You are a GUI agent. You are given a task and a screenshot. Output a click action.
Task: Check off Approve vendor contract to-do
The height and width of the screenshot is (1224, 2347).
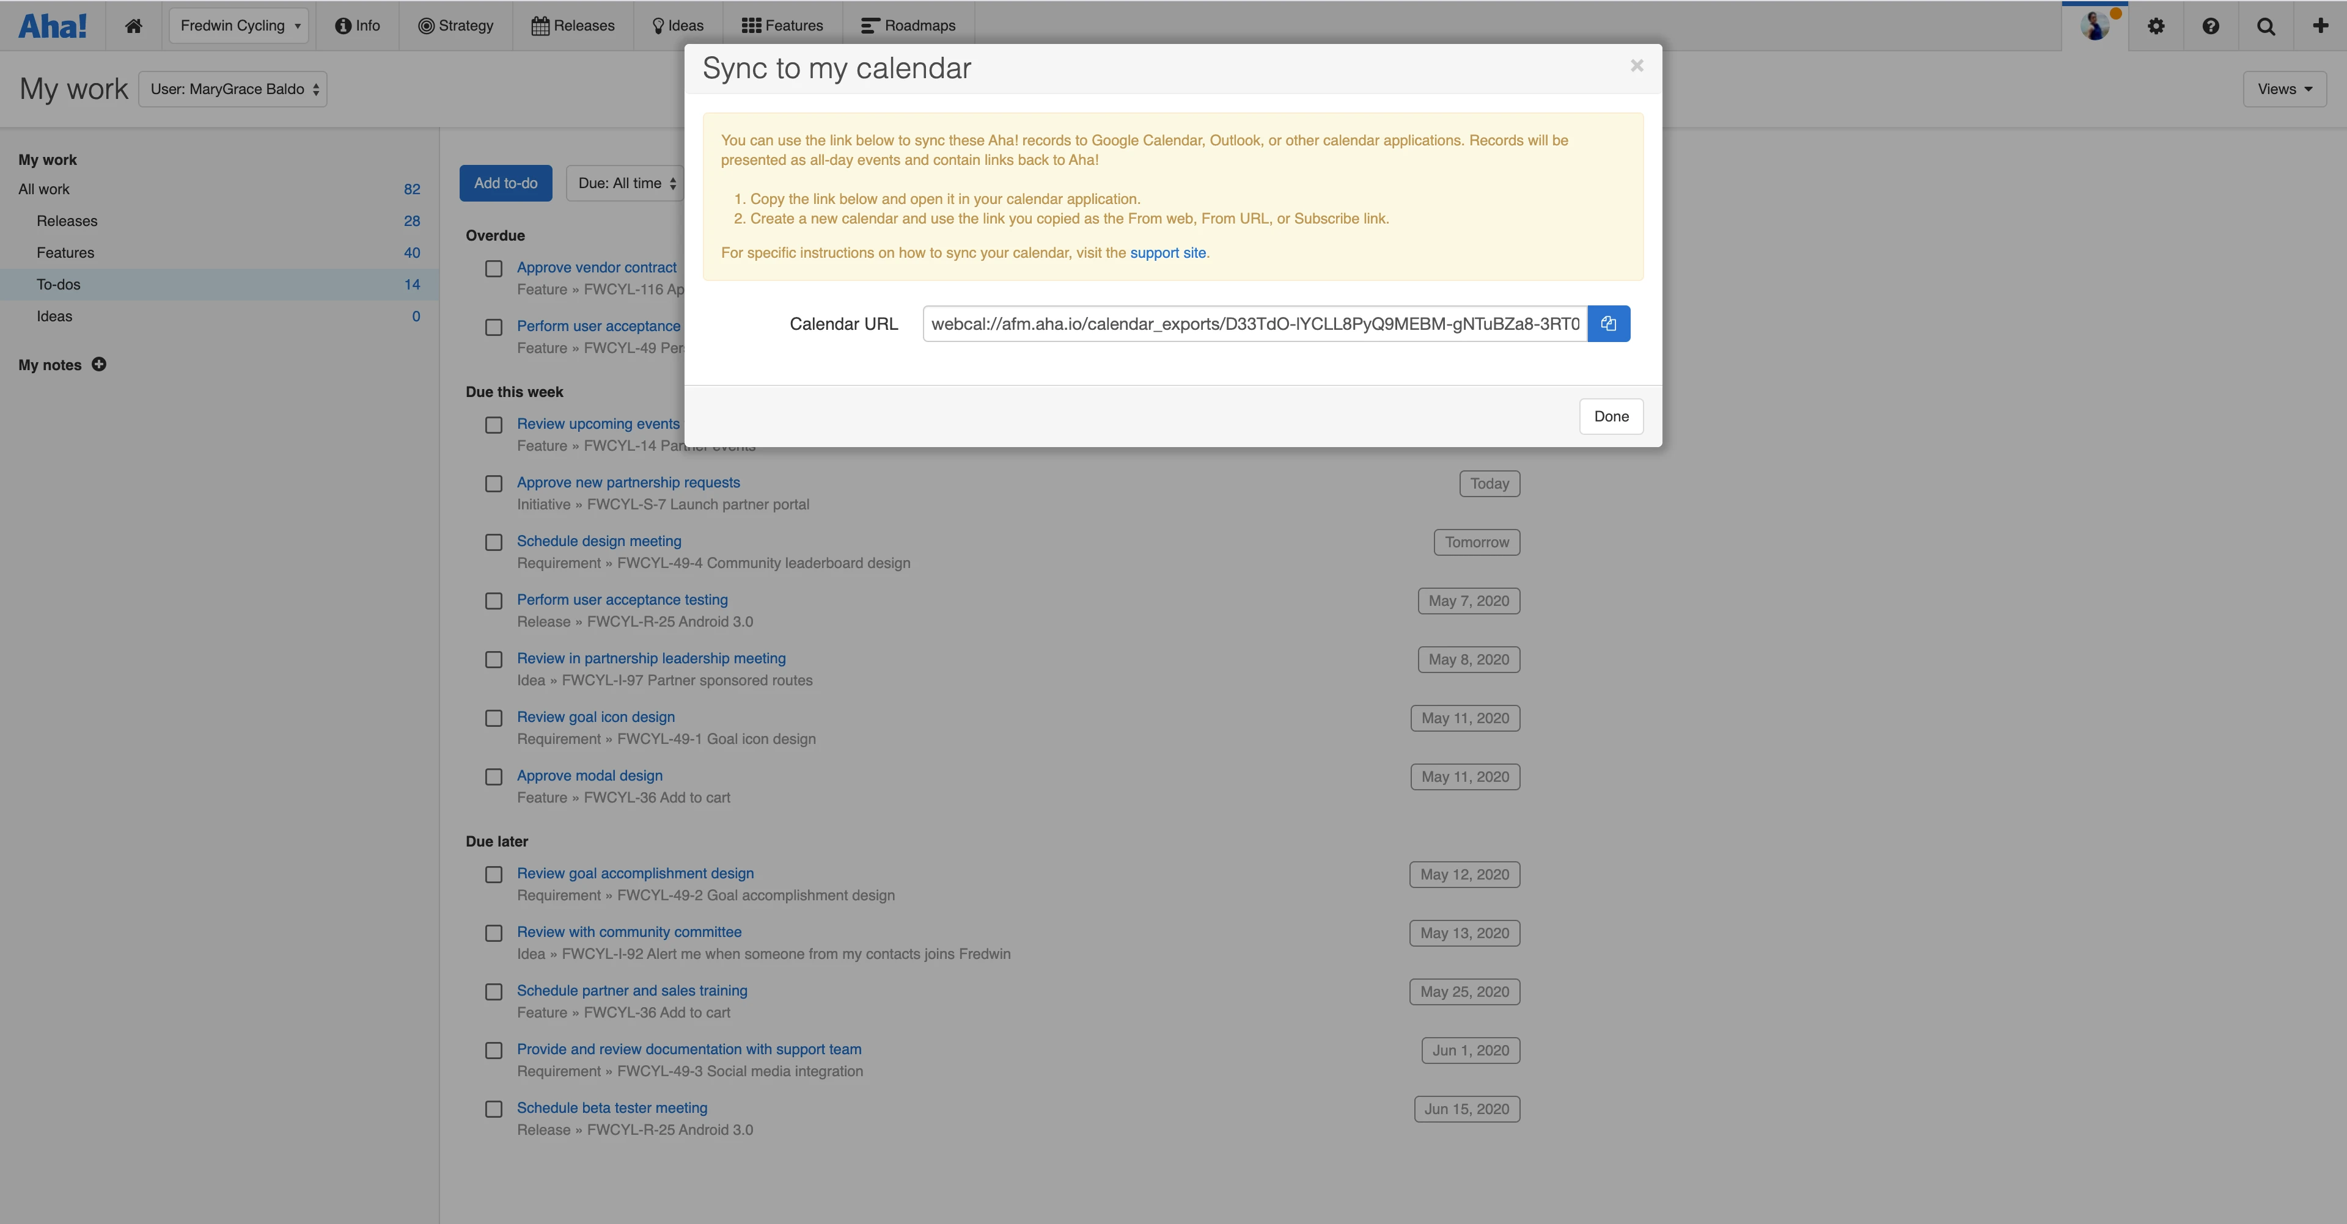494,269
